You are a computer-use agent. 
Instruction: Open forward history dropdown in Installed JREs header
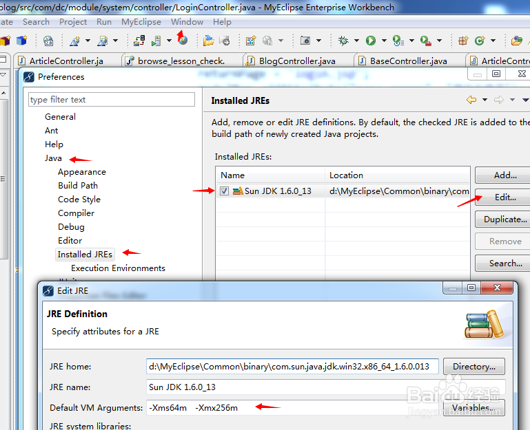click(512, 100)
